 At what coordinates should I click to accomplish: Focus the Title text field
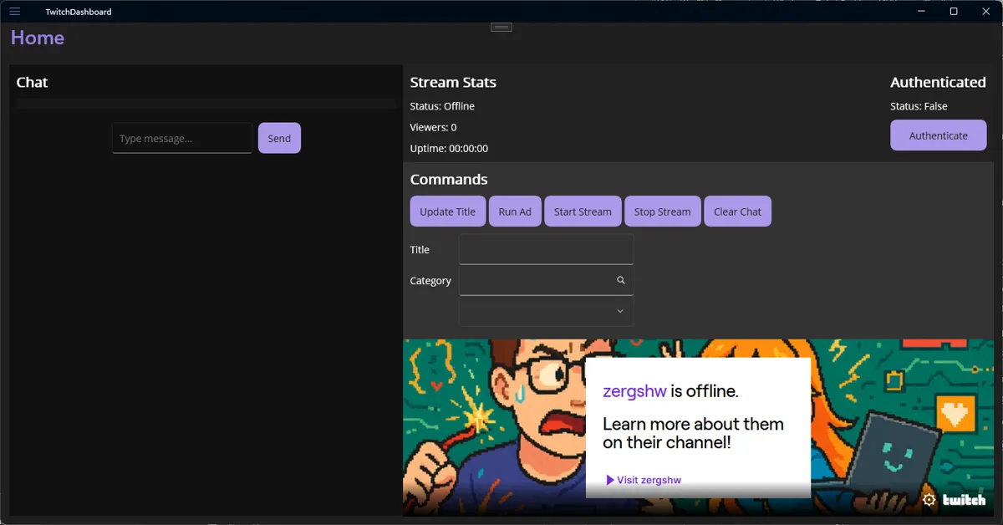547,249
